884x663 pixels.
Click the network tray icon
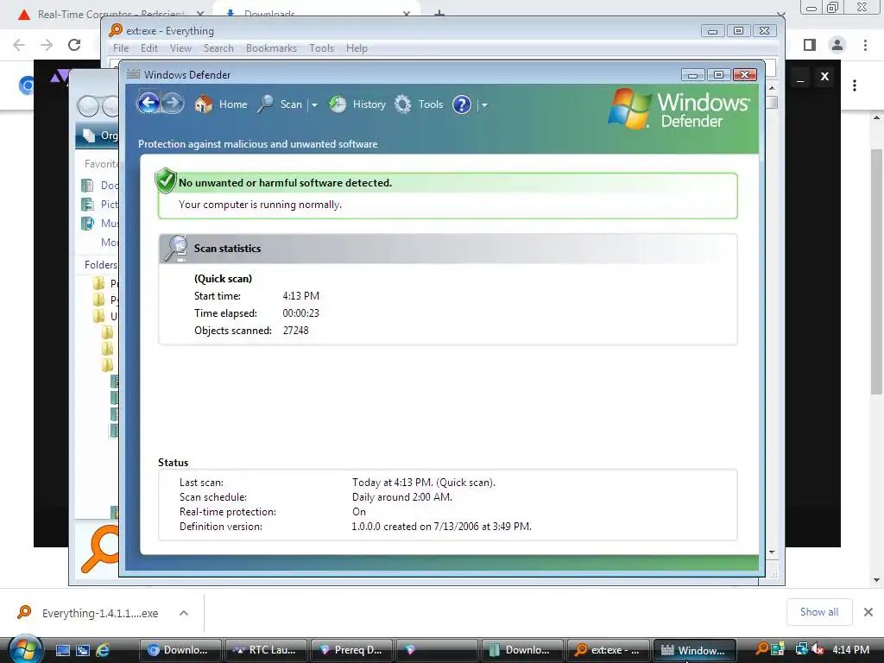[x=801, y=649]
